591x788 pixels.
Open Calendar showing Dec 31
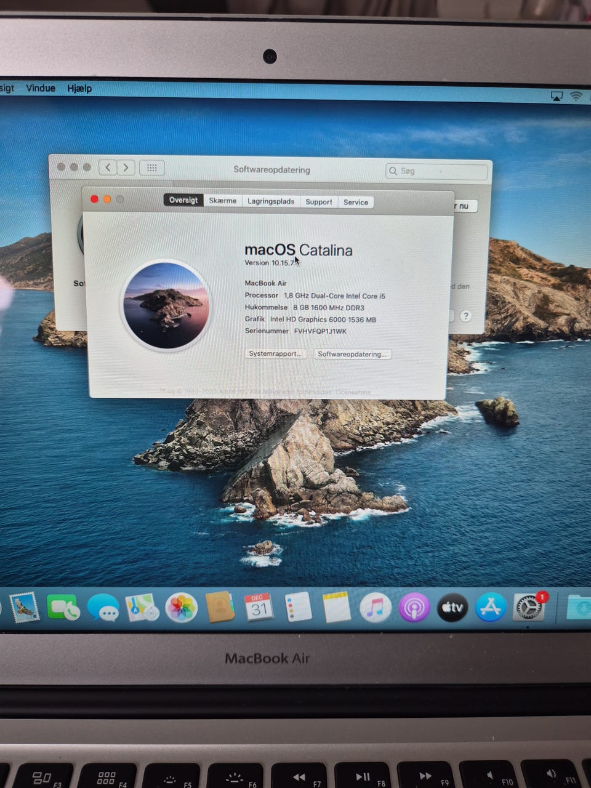pyautogui.click(x=259, y=608)
